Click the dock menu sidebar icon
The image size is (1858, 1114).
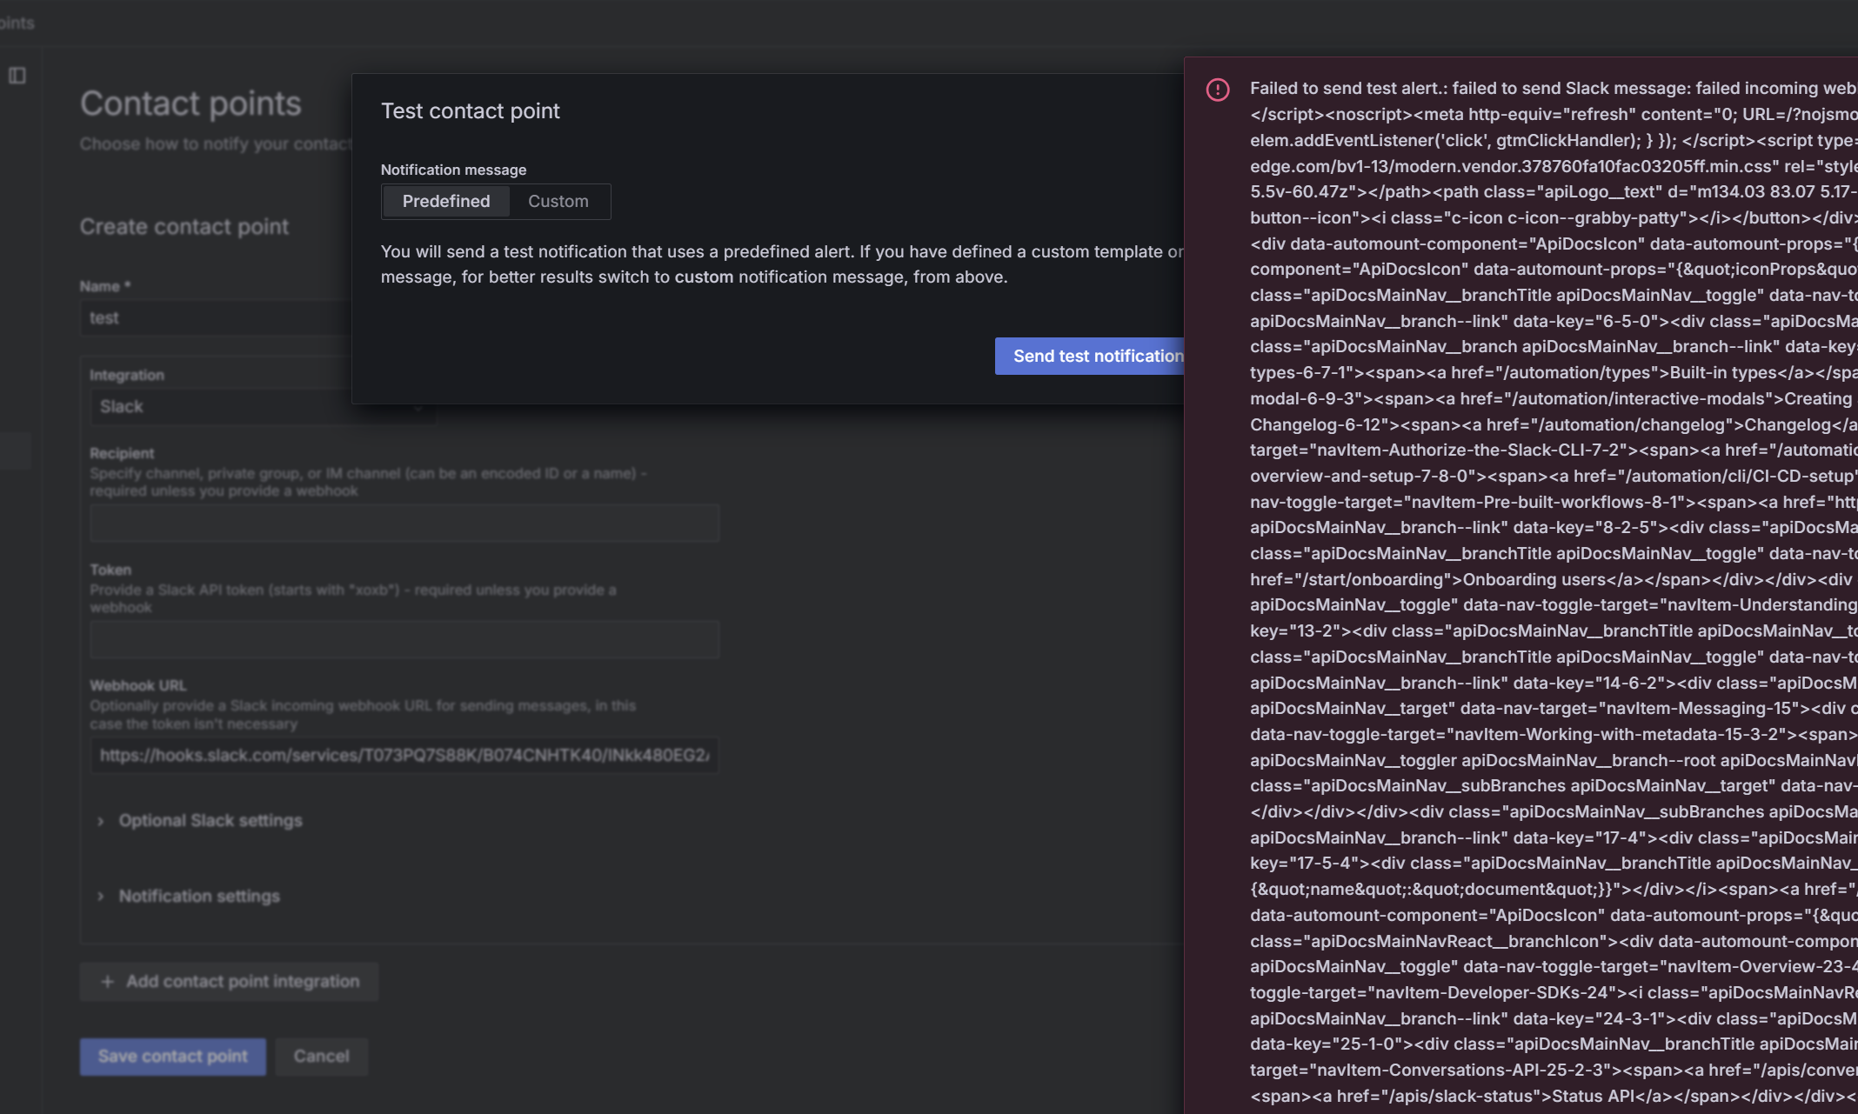click(17, 76)
